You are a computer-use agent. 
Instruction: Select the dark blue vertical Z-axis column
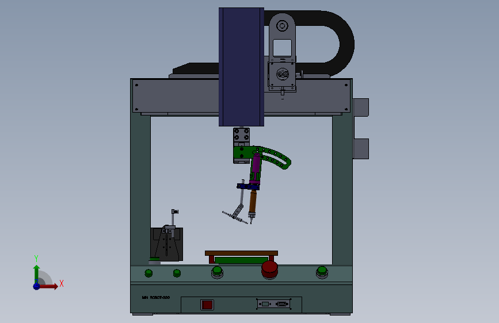tap(241, 67)
